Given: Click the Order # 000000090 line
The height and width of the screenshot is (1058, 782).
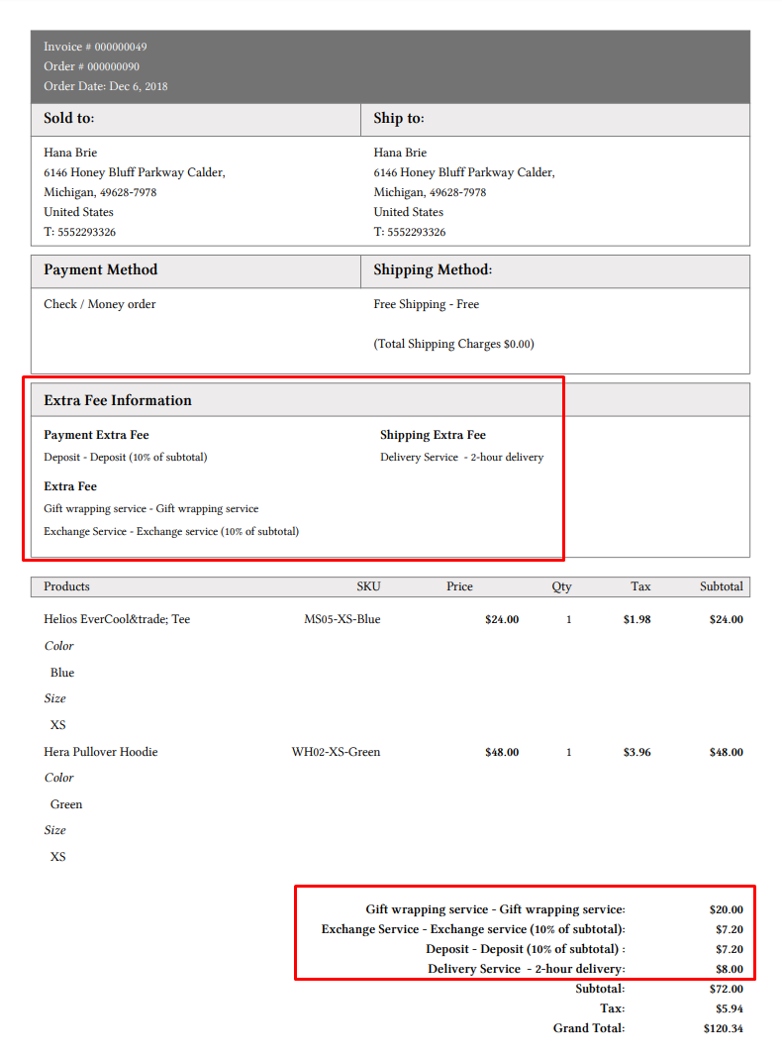Looking at the screenshot, I should pyautogui.click(x=91, y=66).
